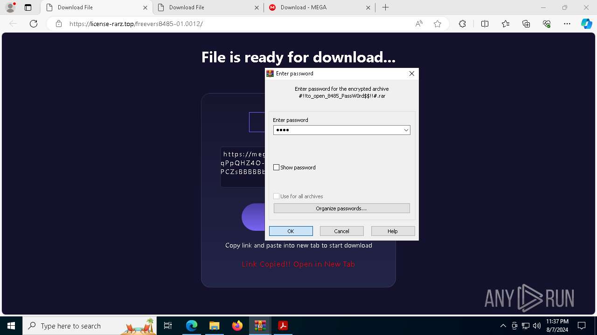
Task: Switch to second Download File tab
Action: [x=208, y=7]
